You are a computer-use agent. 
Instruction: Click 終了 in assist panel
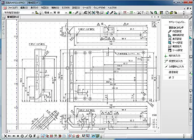pos(171,78)
